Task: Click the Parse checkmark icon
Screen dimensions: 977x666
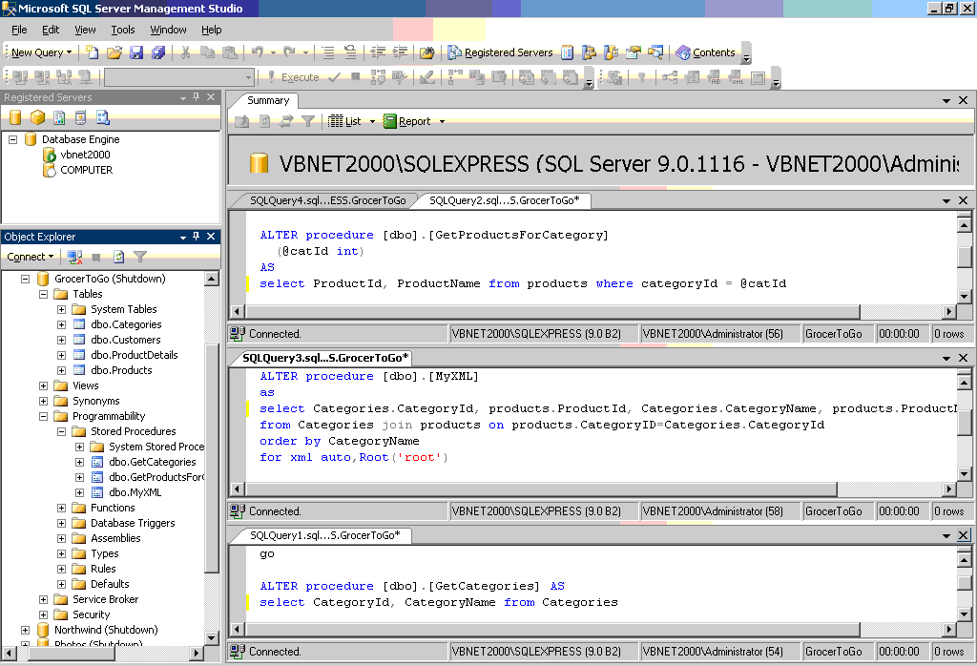Action: pos(334,77)
